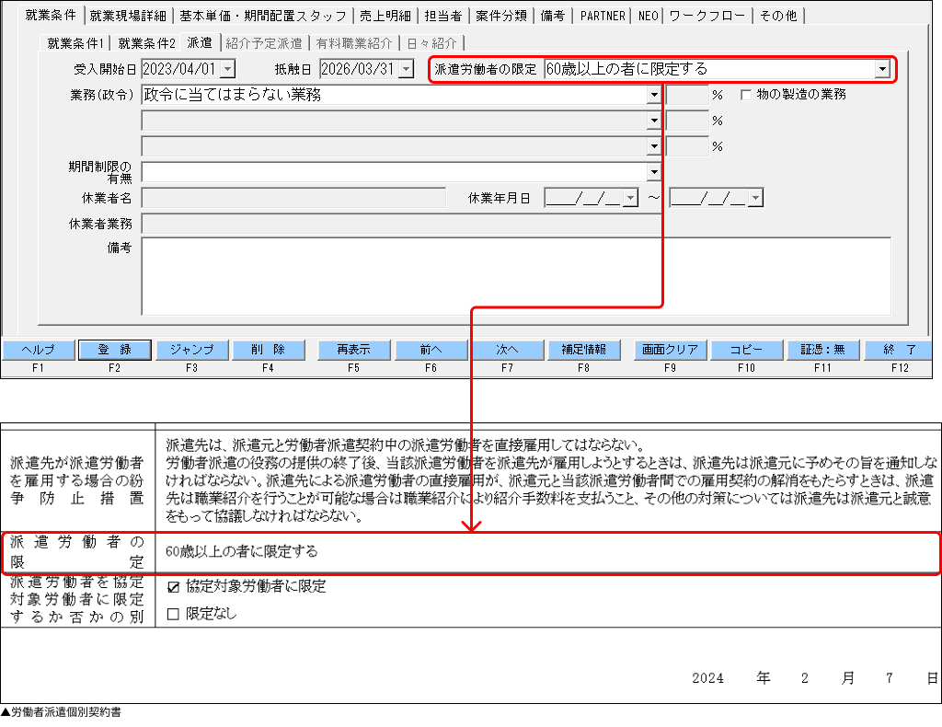The image size is (942, 727).
Task: Open the 担当者 tab
Action: (442, 16)
